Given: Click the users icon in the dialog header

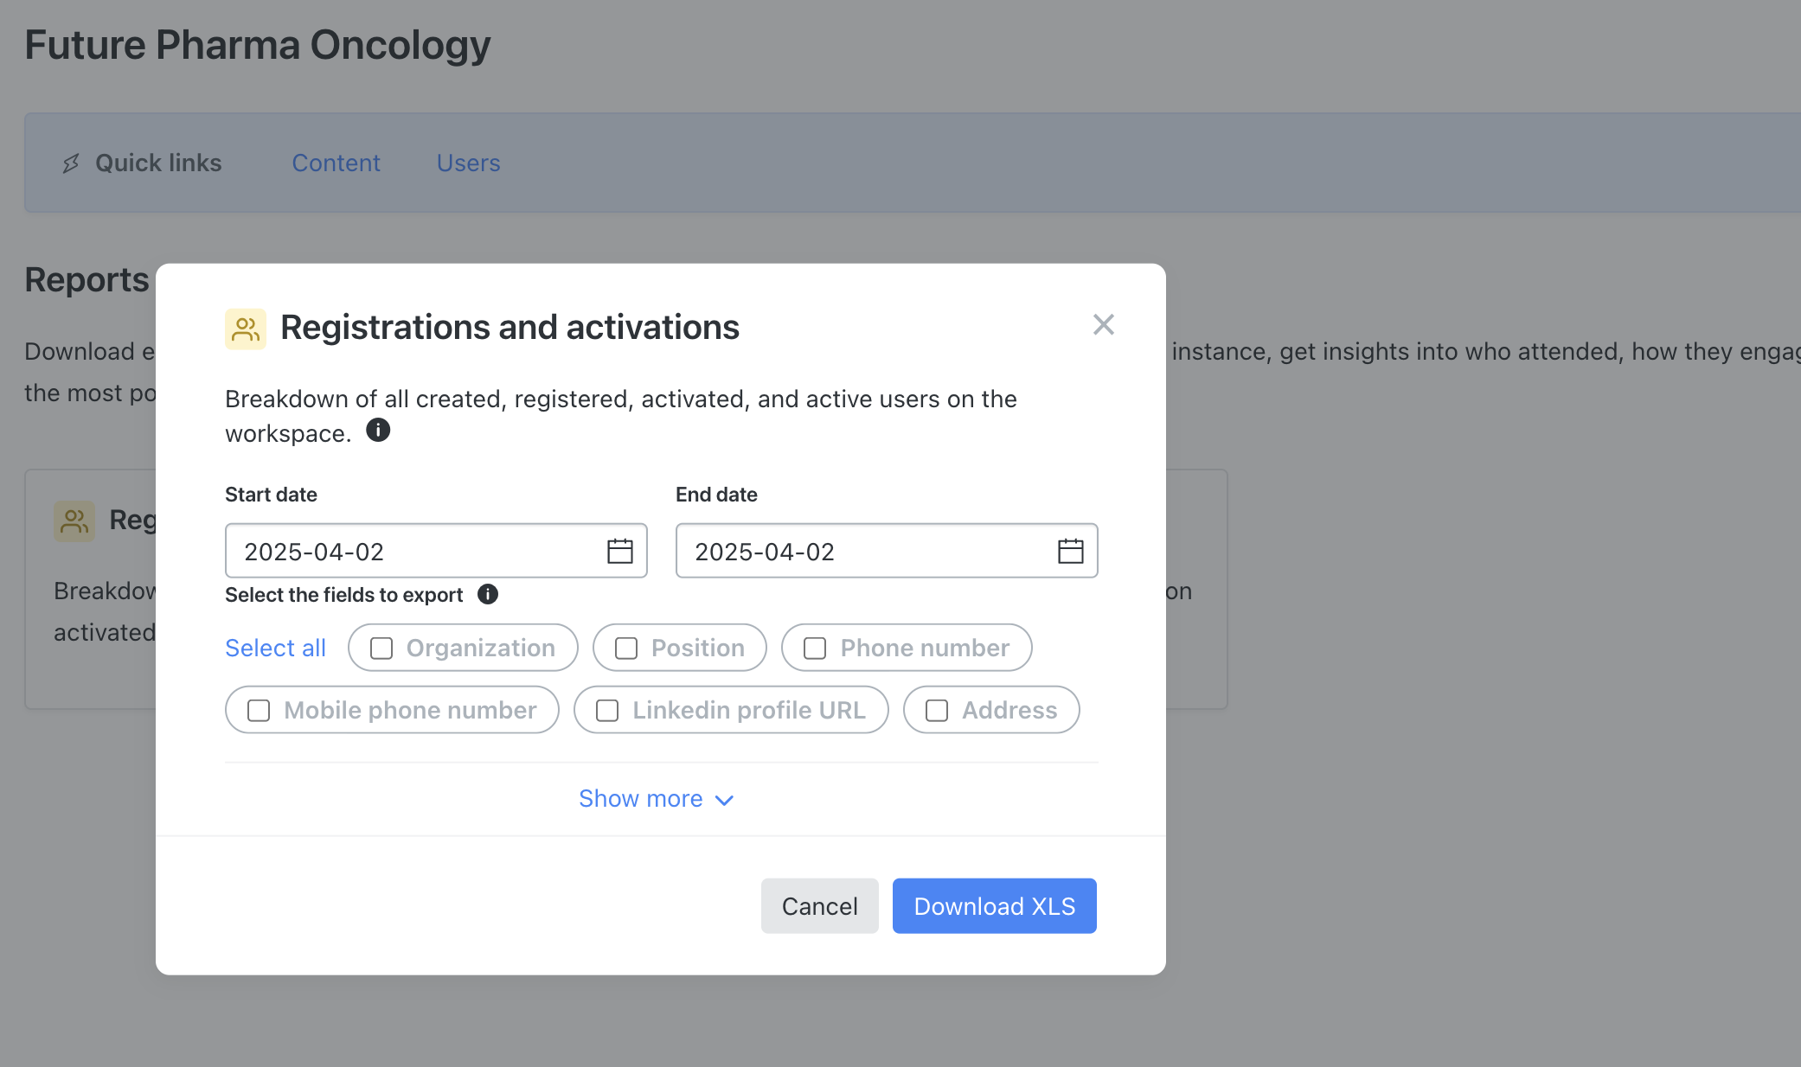Looking at the screenshot, I should point(246,329).
